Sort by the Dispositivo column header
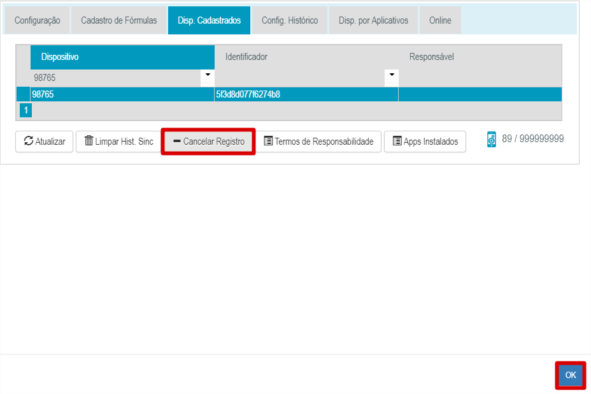 pyautogui.click(x=122, y=57)
